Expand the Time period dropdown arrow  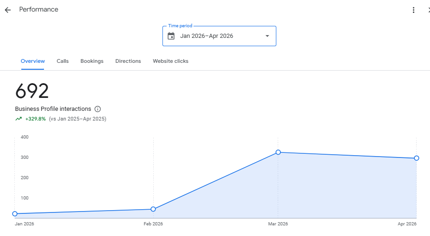(x=267, y=36)
